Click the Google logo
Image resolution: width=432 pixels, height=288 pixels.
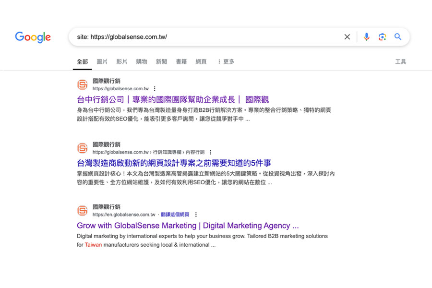(33, 37)
